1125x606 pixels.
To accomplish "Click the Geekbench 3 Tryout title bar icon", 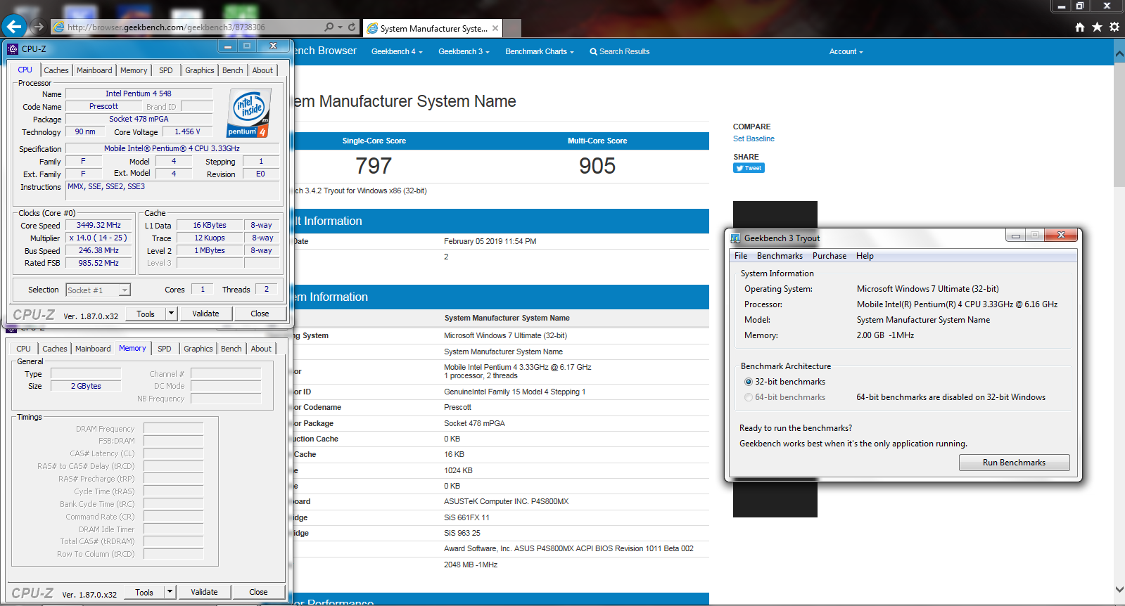I will [736, 238].
